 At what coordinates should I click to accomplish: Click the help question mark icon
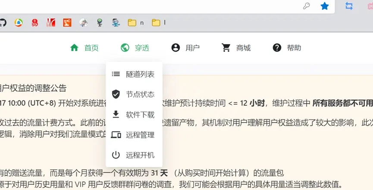(x=277, y=48)
